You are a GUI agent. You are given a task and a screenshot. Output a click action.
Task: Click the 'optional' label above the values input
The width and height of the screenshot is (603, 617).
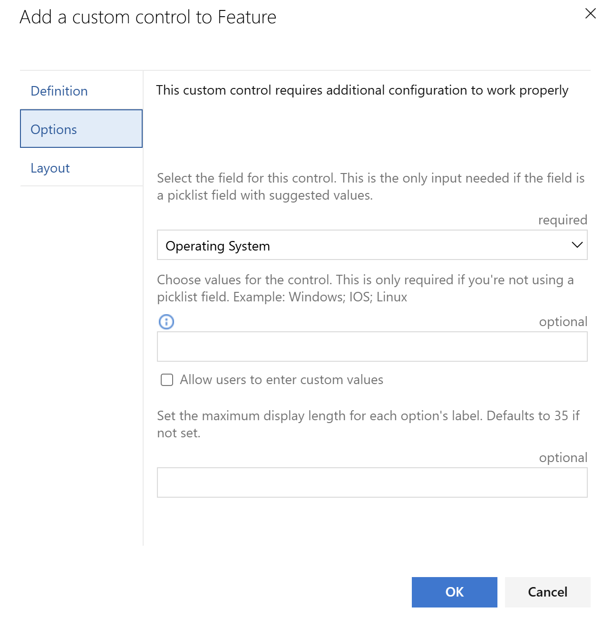point(563,322)
